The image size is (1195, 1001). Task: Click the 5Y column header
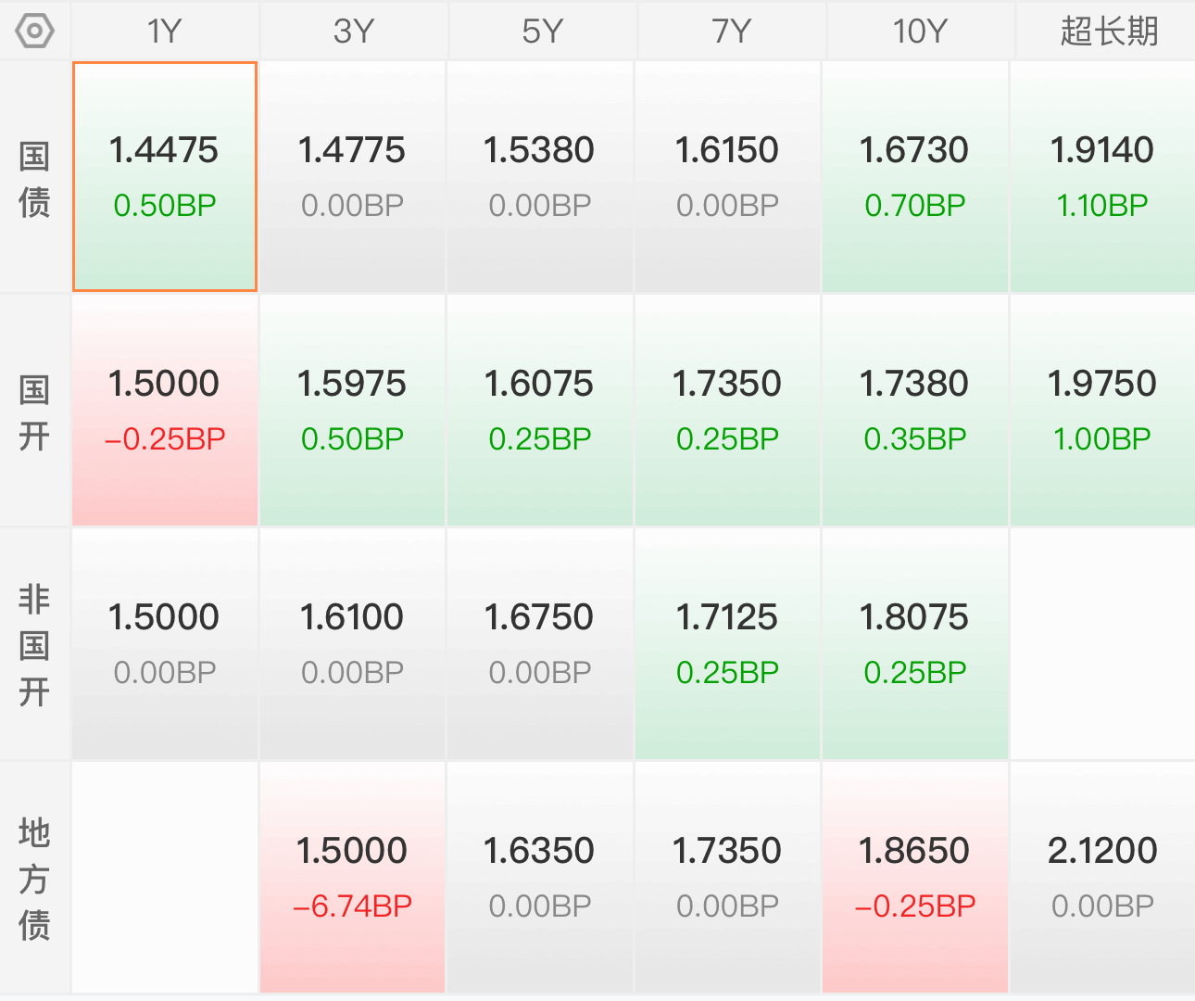[542, 32]
